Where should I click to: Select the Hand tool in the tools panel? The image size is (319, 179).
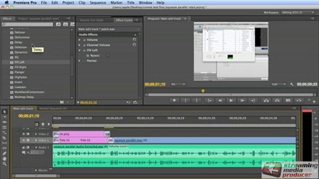coord(4,159)
